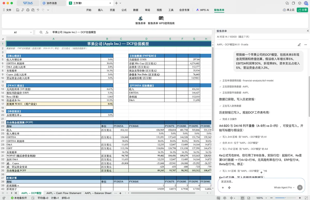
Task: Click the save icon in quick toolbar
Action: click(x=18, y=10)
